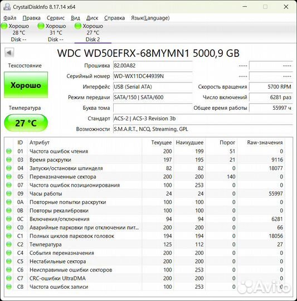Image resolution: width=297 pixels, height=301 pixels.
Task: Select threshold value 140 in Переназначенные сектора row
Action: [x=231, y=177]
